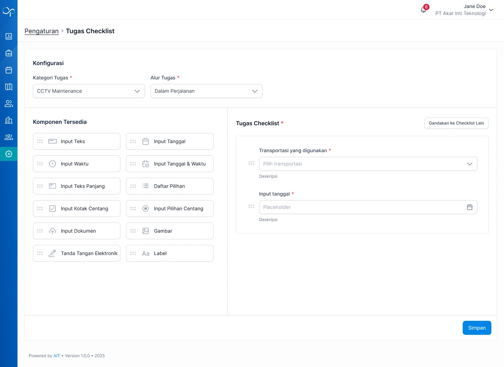This screenshot has width=504, height=367.
Task: Open the calendar sidebar icon
Action: point(9,70)
